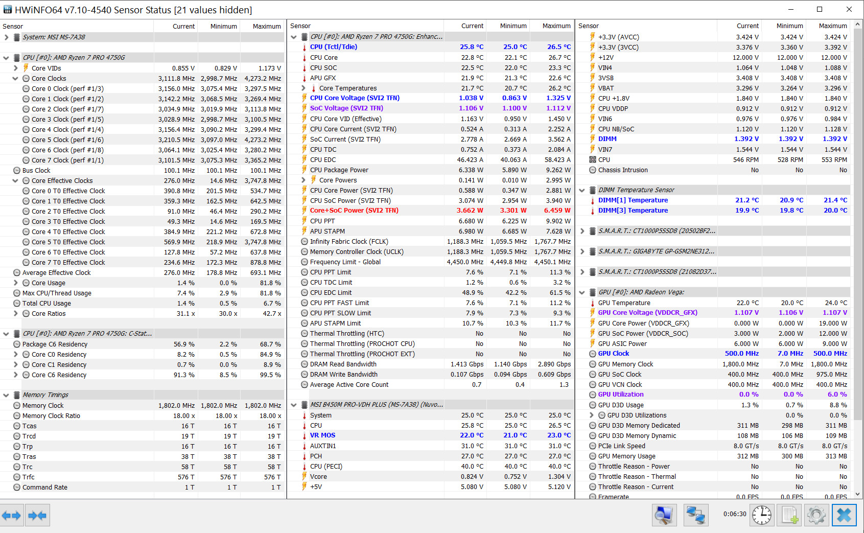Select the PCIe Link Speed row
The width and height of the screenshot is (864, 533).
tap(714, 446)
